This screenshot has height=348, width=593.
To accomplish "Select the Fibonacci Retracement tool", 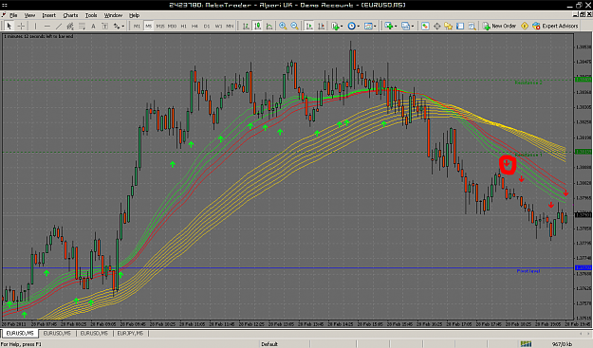I will pos(82,26).
